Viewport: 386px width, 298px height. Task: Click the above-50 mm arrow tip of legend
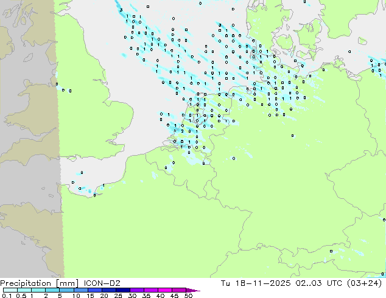[193, 290]
